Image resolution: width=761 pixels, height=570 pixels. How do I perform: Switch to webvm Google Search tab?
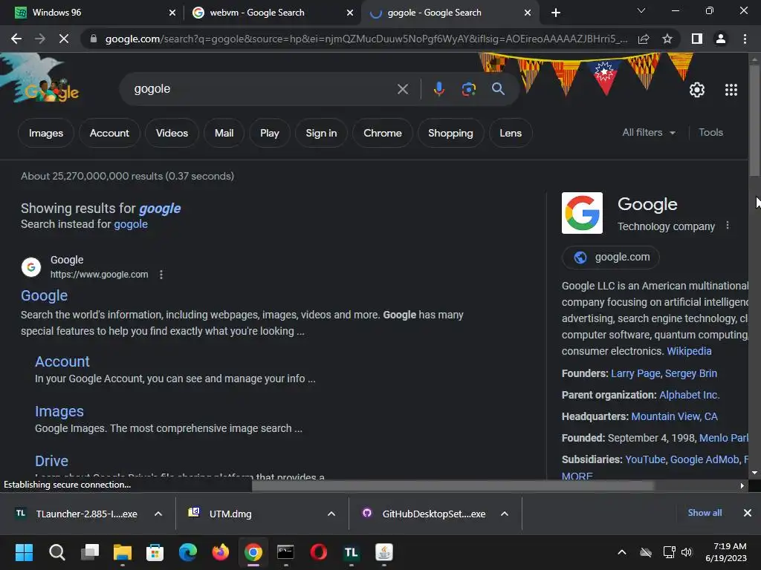(272, 13)
